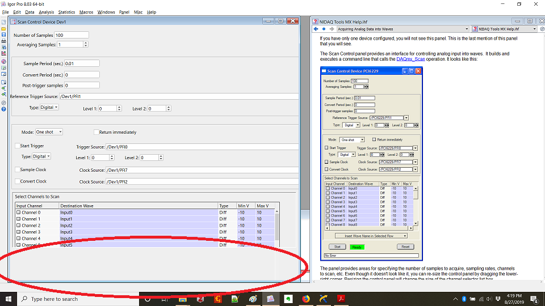The height and width of the screenshot is (306, 545).
Task: Check Channel 0 in channel list
Action: pyautogui.click(x=18, y=212)
